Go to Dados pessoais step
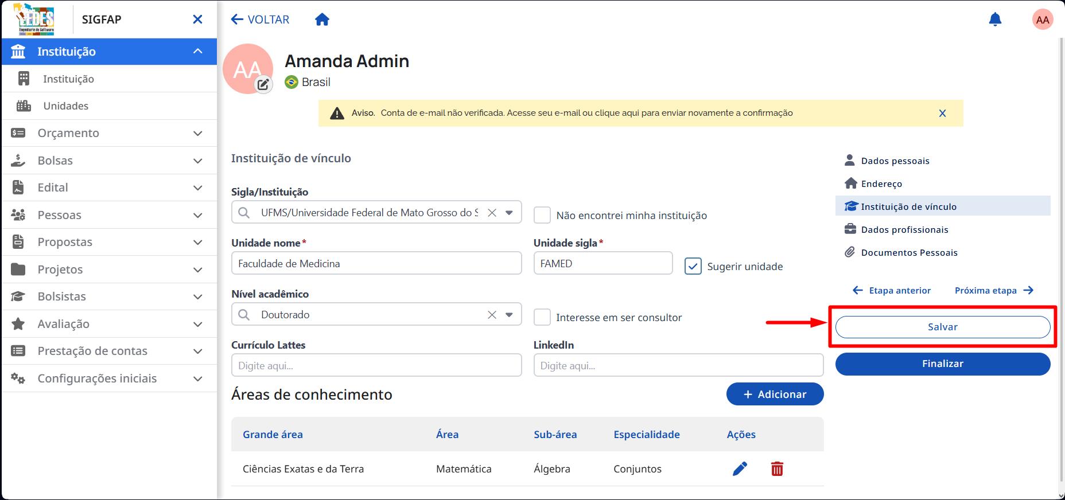 pos(943,161)
